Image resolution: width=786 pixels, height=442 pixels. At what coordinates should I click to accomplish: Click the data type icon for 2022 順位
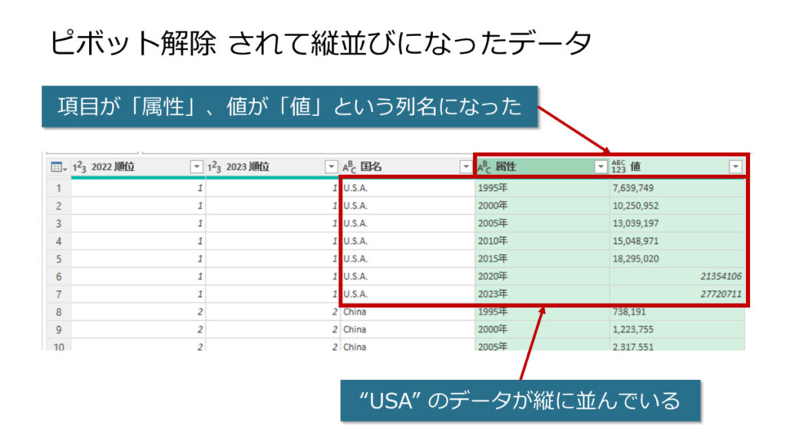[x=80, y=167]
